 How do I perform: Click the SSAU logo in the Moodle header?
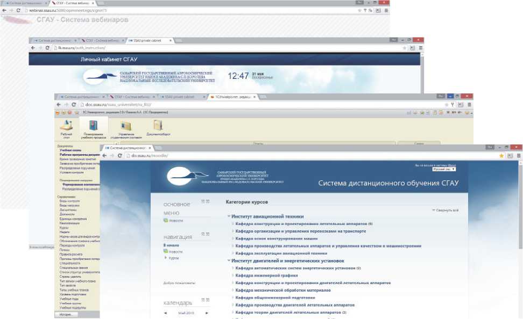187,176
